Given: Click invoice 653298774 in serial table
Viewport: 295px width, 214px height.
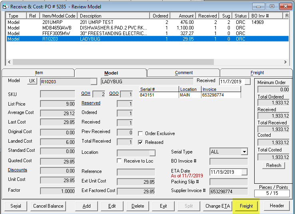Looking at the screenshot, I should (221, 95).
